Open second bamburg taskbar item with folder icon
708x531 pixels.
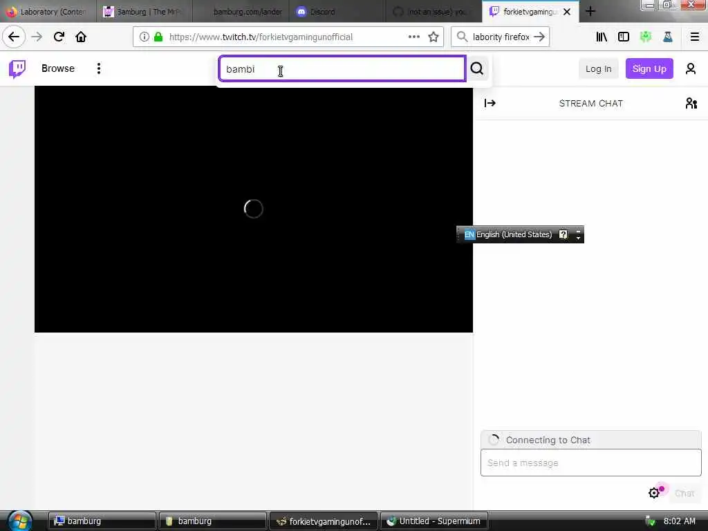pos(212,521)
